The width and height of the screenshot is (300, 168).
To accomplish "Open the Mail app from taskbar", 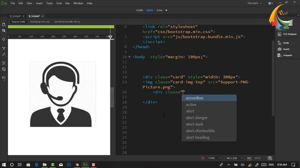I will [x=61, y=165].
